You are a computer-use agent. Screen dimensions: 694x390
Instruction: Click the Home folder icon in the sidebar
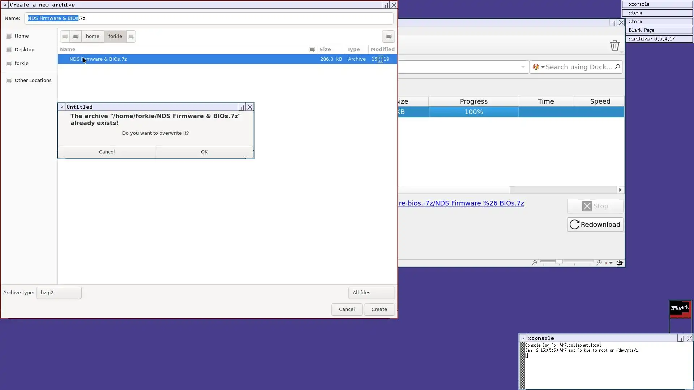coord(9,36)
